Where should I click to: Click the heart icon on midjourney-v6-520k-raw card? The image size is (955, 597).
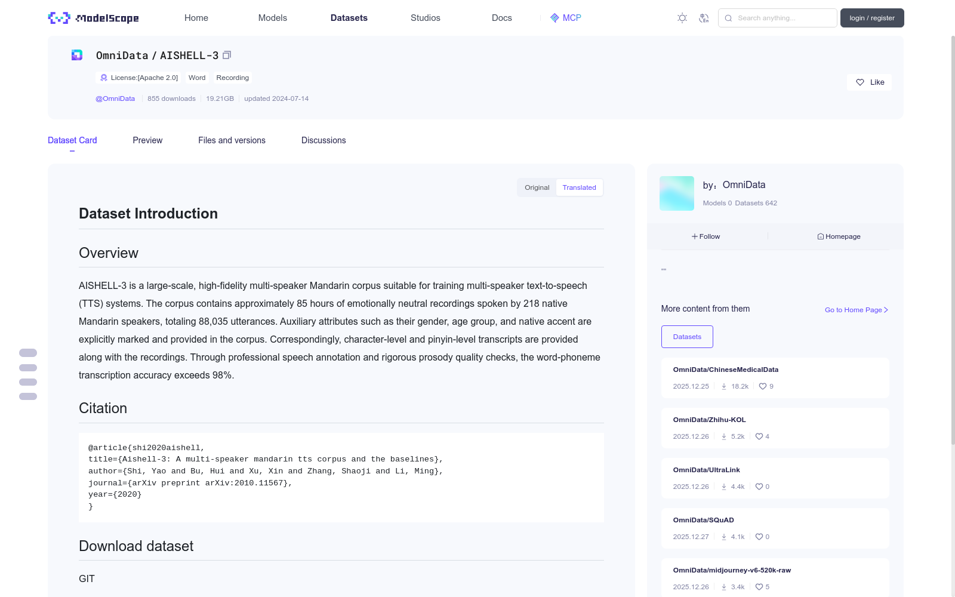tap(759, 587)
